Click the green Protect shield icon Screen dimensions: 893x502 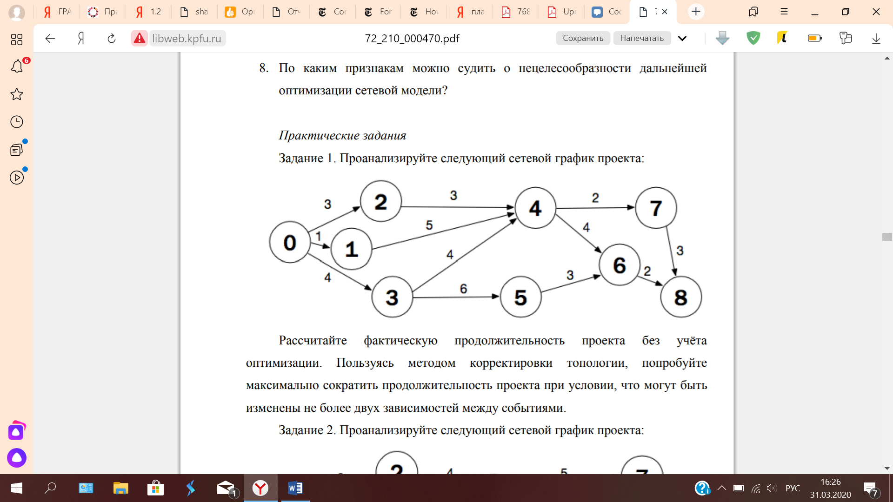pos(753,38)
